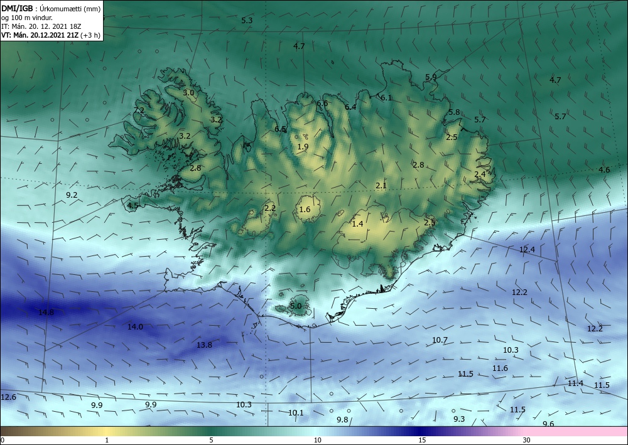This screenshot has height=445, width=628.
Task: Select the 2.2 value label
Action: 270,208
